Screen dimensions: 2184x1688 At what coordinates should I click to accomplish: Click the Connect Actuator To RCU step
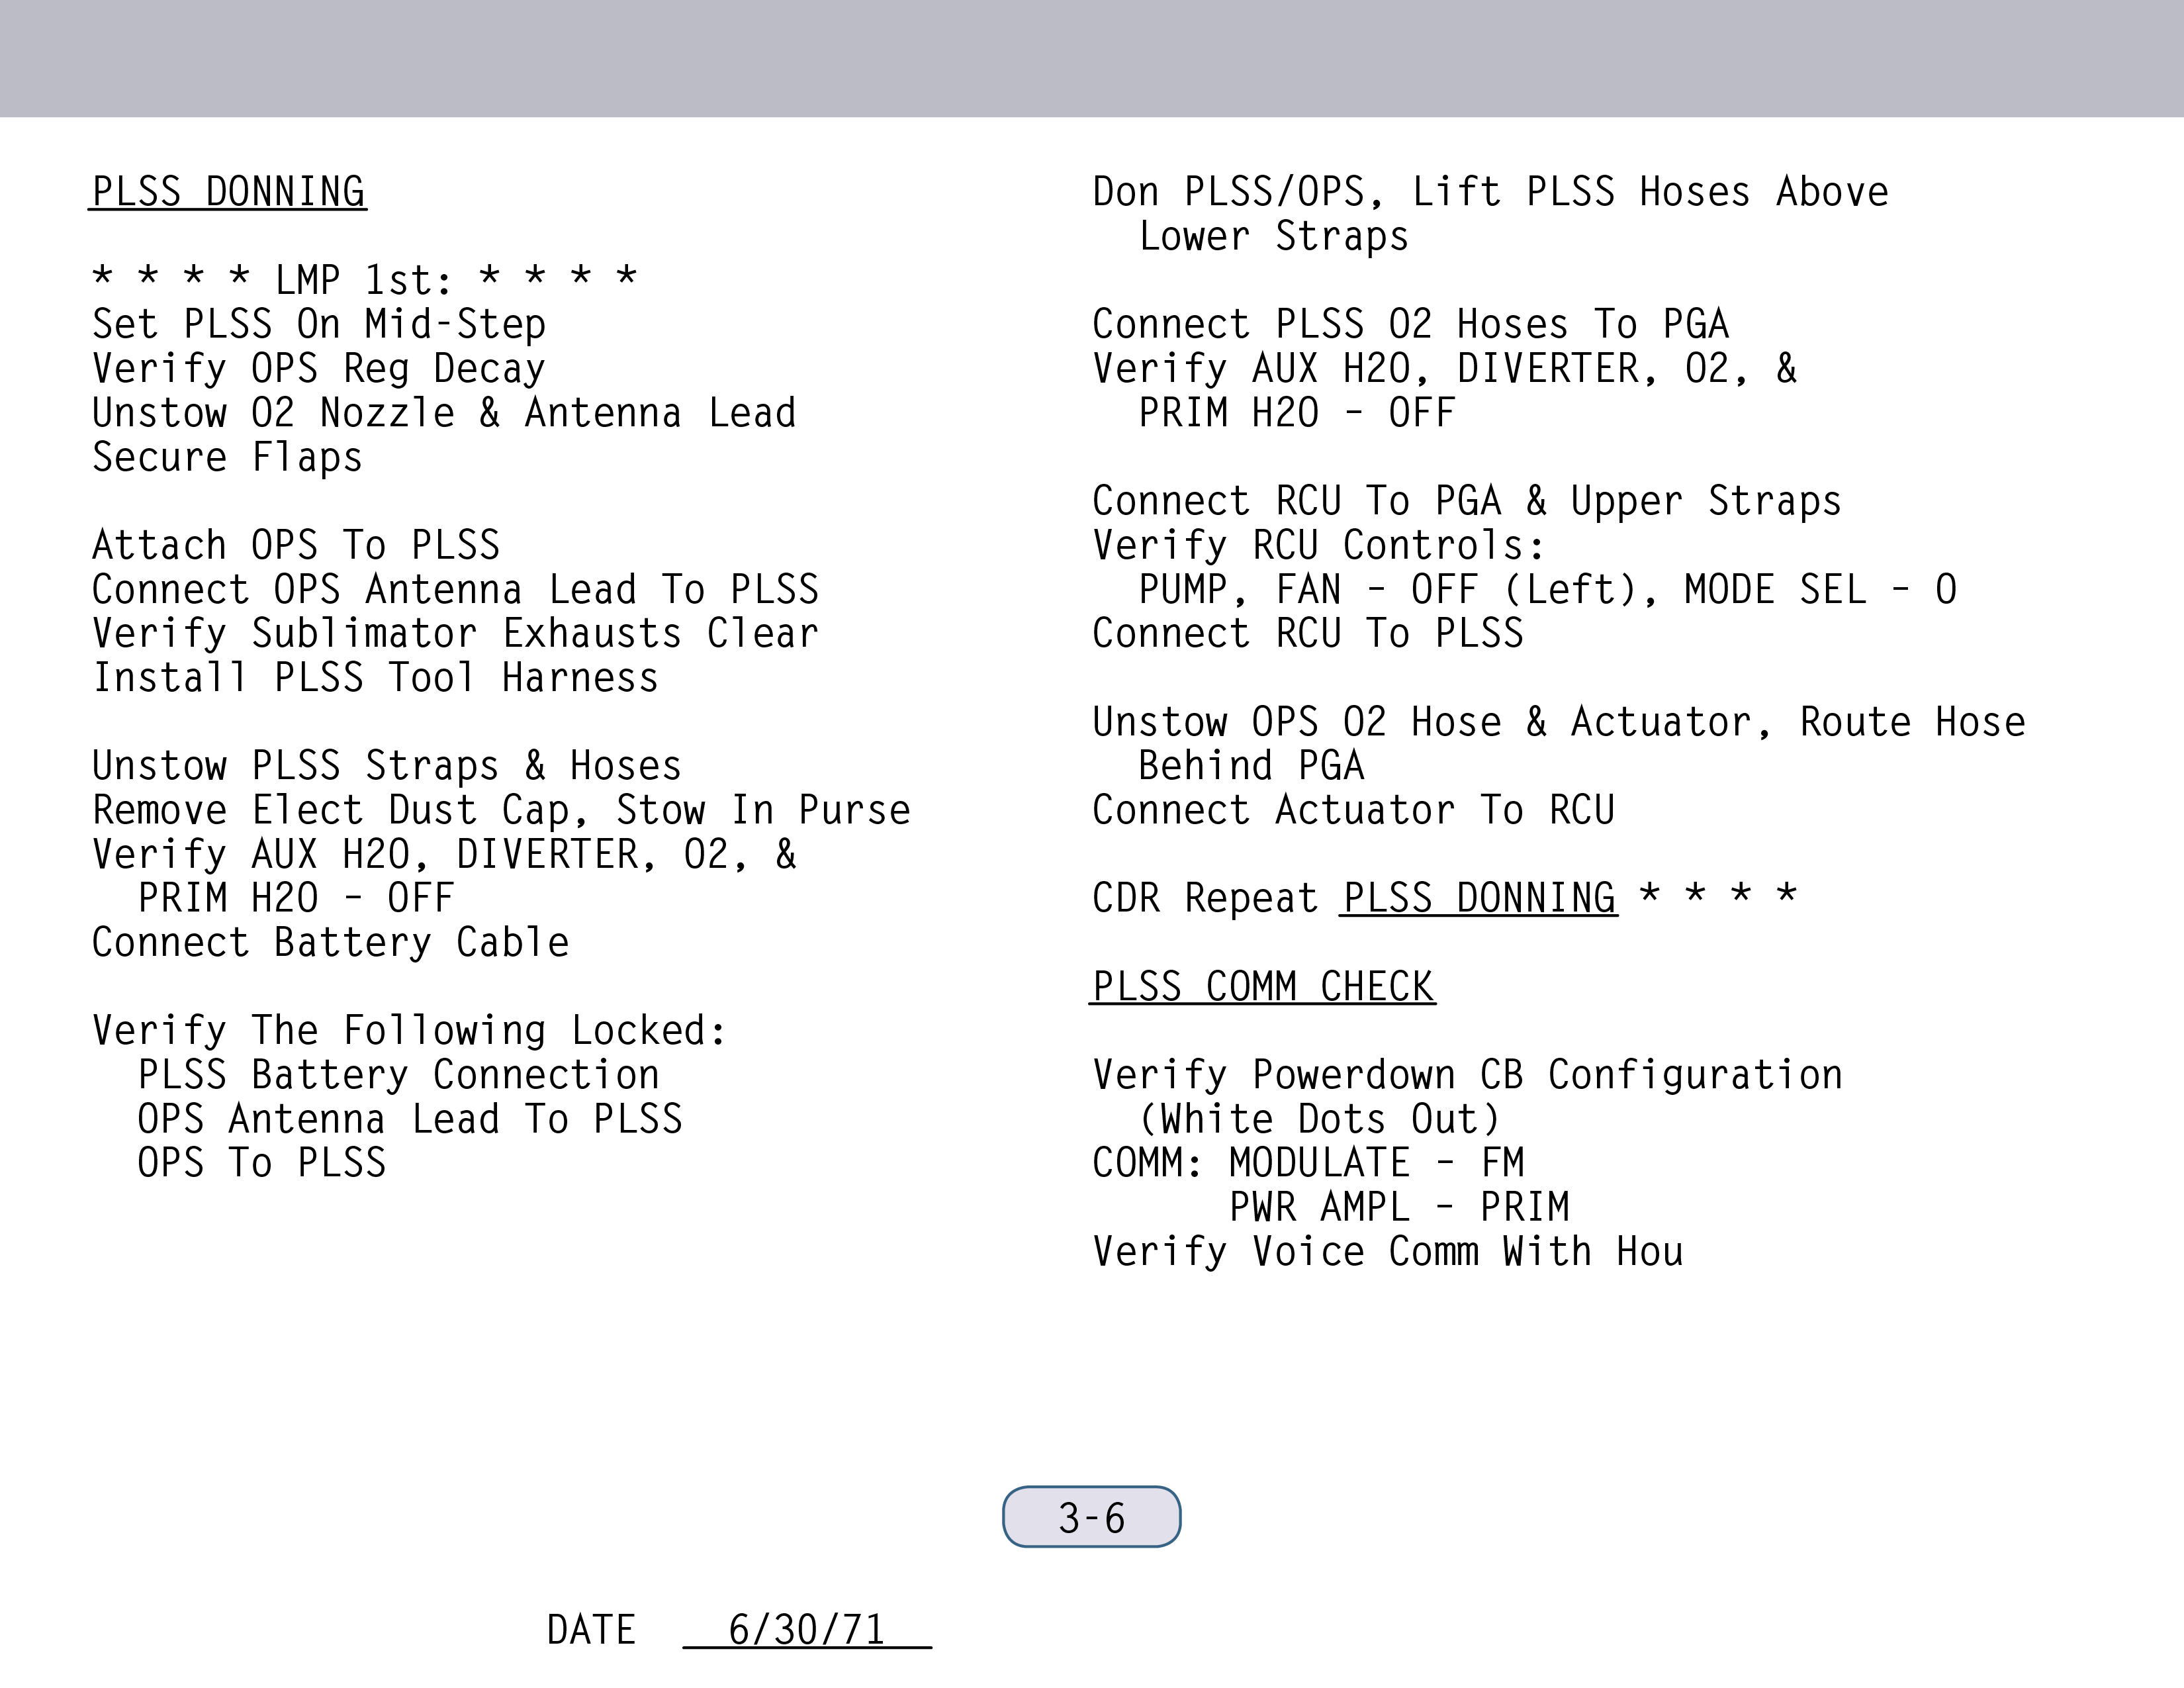[x=1353, y=810]
